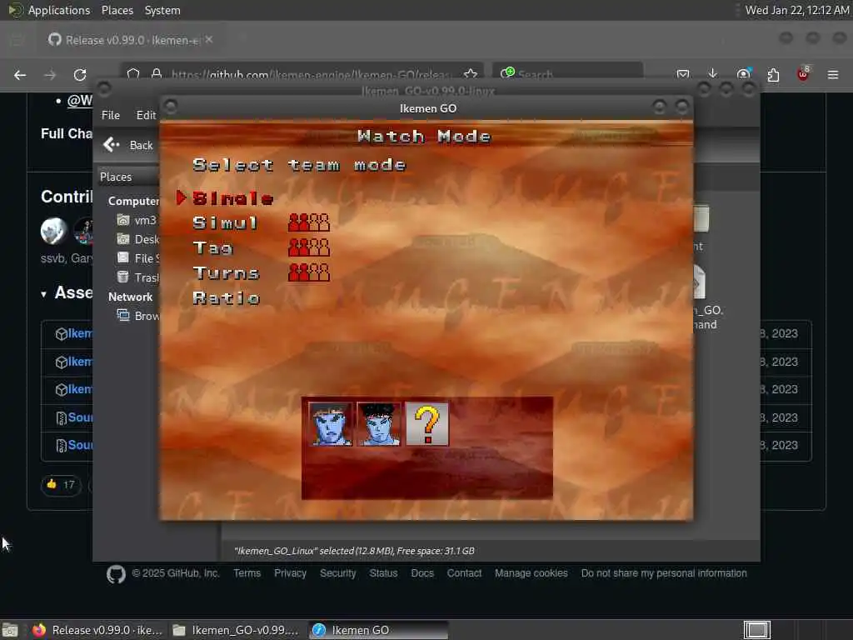Viewport: 853px width, 640px height.
Task: Click show desktop icon in taskbar
Action: (x=10, y=630)
